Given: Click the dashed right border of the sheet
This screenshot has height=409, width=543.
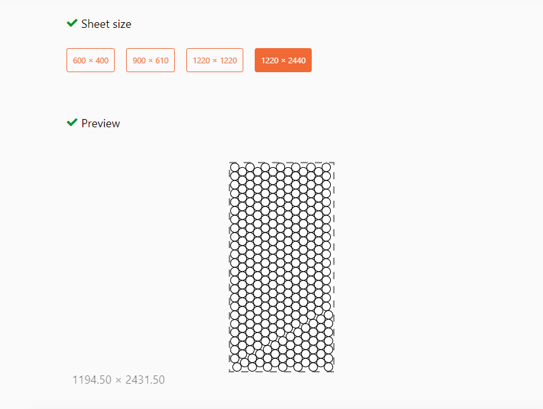Looking at the screenshot, I should point(333,267).
